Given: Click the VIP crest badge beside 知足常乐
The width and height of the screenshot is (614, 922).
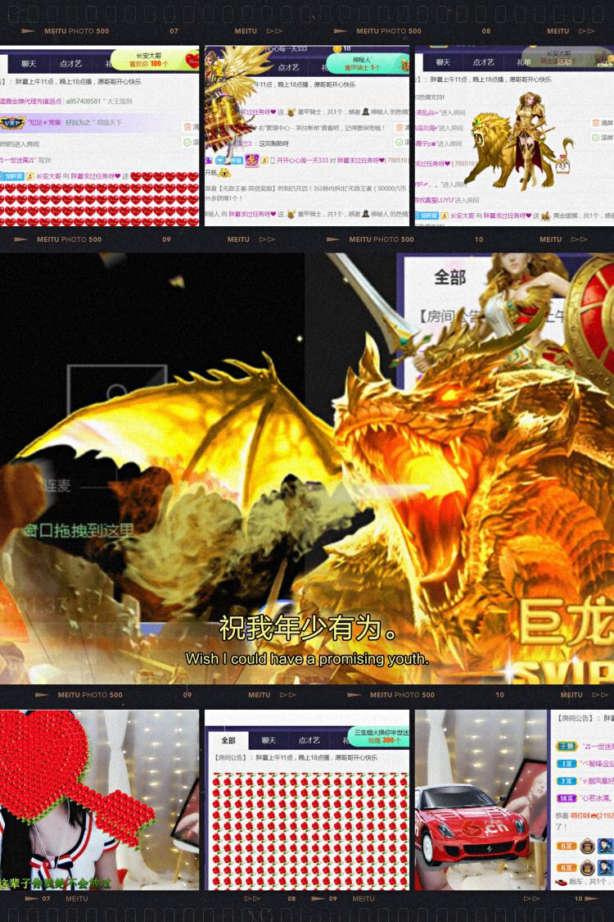Looking at the screenshot, I should pyautogui.click(x=12, y=123).
